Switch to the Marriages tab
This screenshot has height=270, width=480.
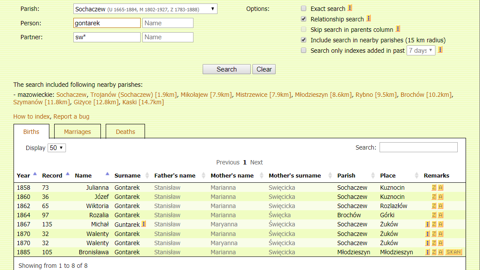[77, 132]
